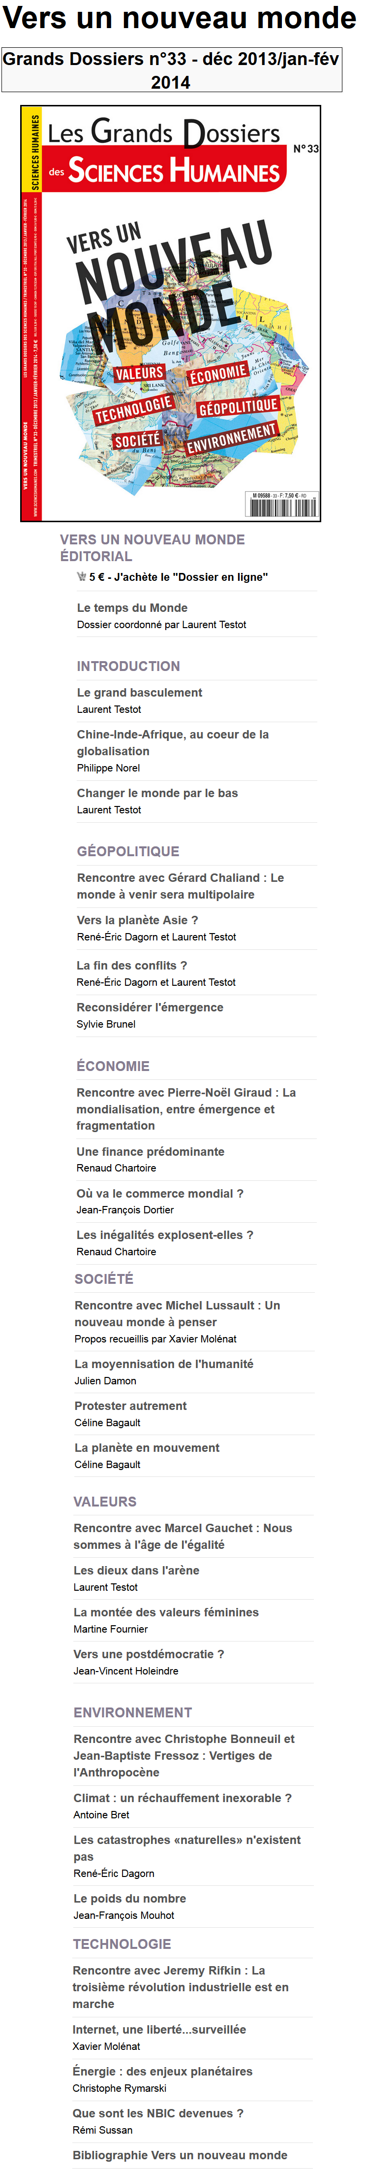This screenshot has height=2176, width=366.
Task: Open "Le grand basculement" article
Action: tap(139, 692)
